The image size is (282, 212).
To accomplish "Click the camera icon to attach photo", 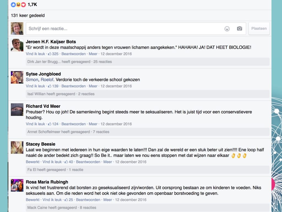I will pos(240,29).
